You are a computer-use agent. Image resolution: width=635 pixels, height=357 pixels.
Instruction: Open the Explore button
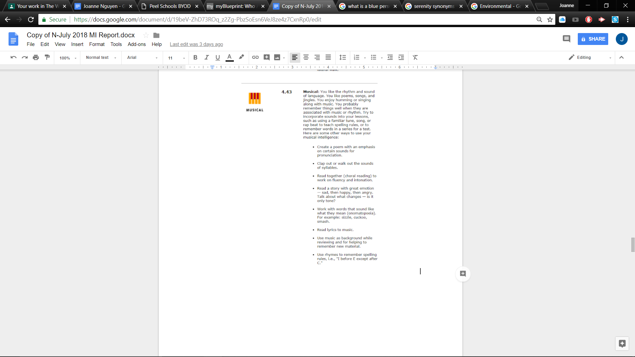click(x=622, y=344)
